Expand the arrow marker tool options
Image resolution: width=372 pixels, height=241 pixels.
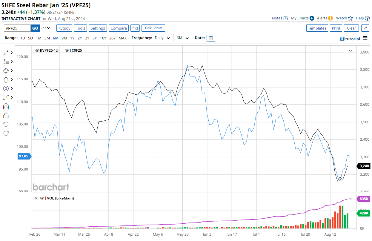coord(12,79)
